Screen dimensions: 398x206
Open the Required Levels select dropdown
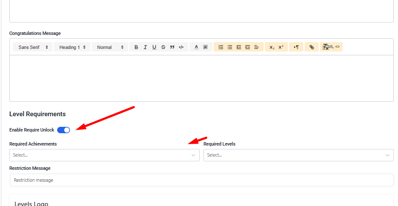tap(299, 155)
